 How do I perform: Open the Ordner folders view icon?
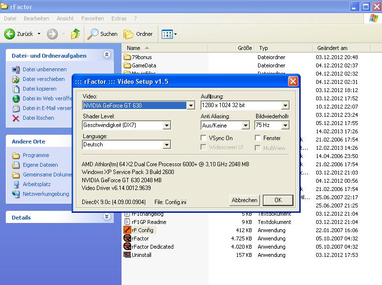click(x=128, y=34)
